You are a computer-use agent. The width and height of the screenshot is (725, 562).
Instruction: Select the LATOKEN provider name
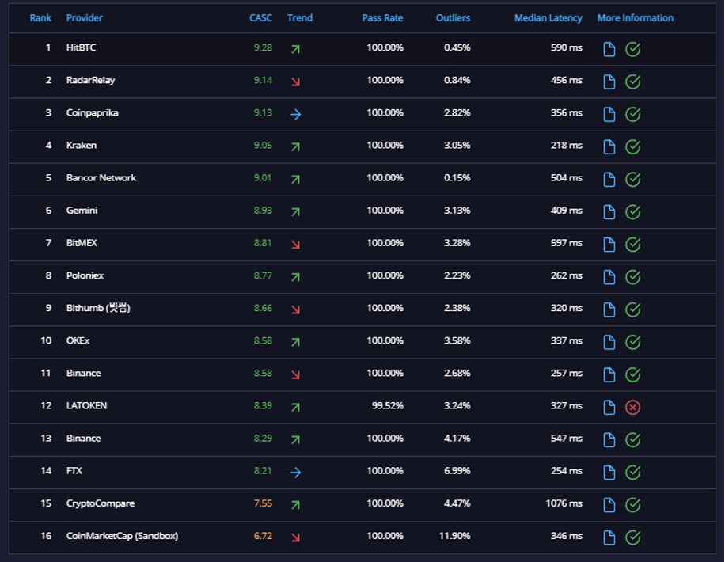click(x=86, y=405)
